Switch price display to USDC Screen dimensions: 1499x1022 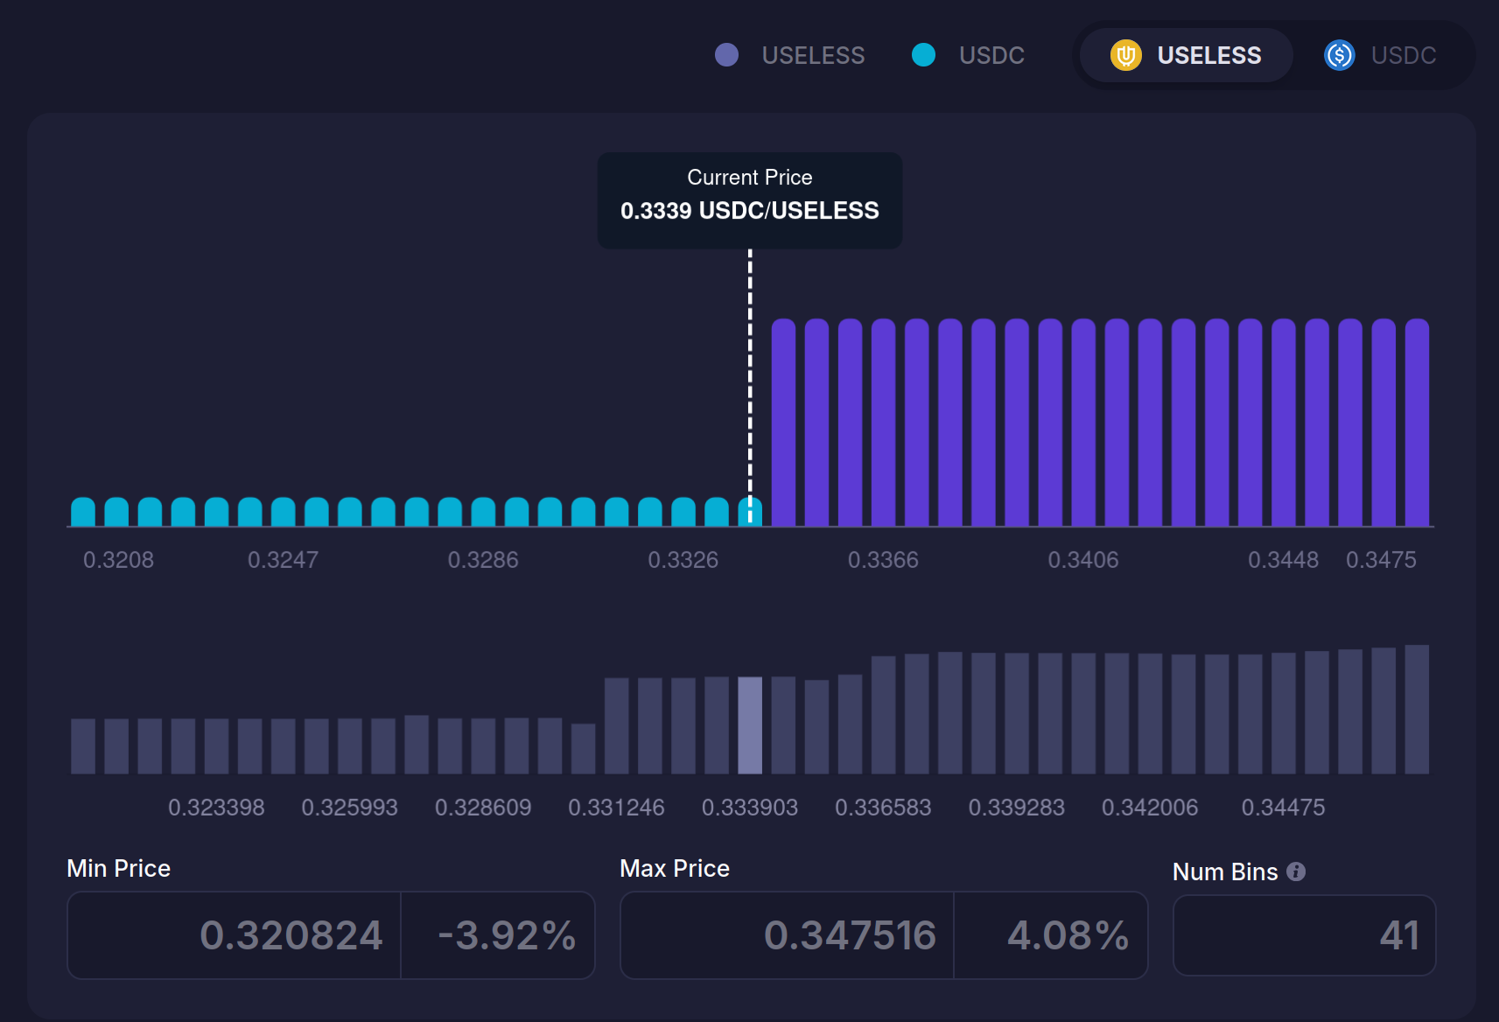[1381, 55]
